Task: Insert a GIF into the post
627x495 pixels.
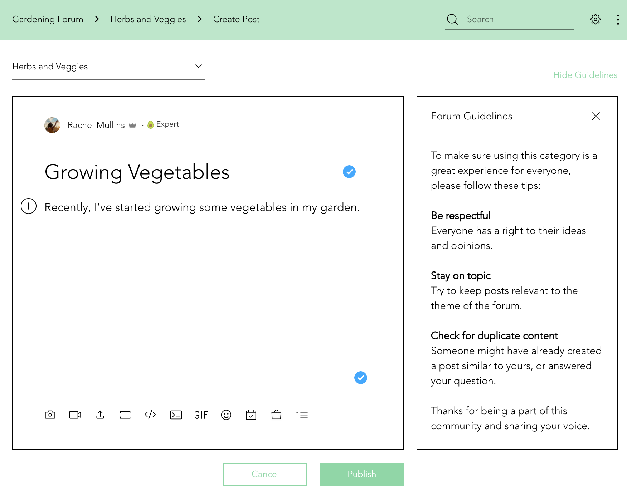Action: 201,415
